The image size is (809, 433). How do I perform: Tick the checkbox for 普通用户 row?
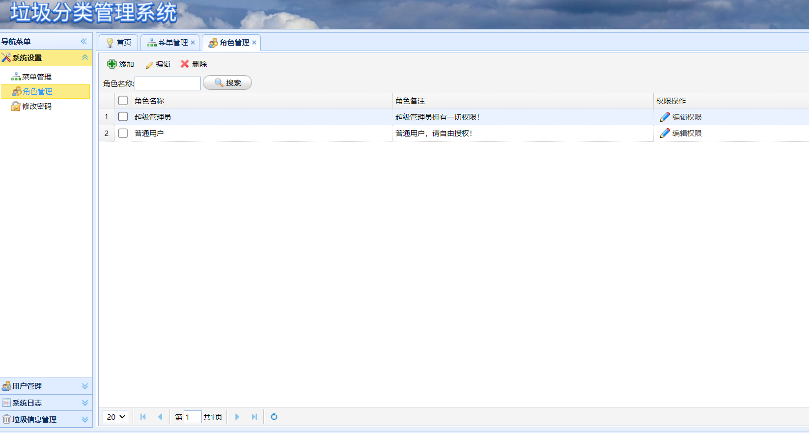123,133
